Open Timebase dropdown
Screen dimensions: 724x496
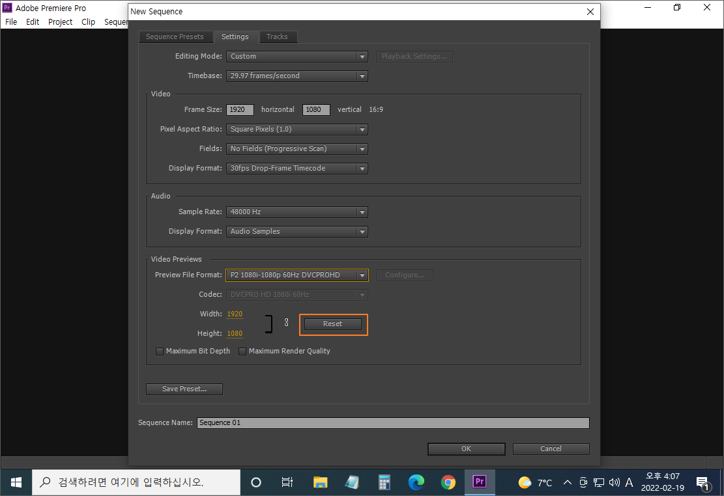click(297, 76)
